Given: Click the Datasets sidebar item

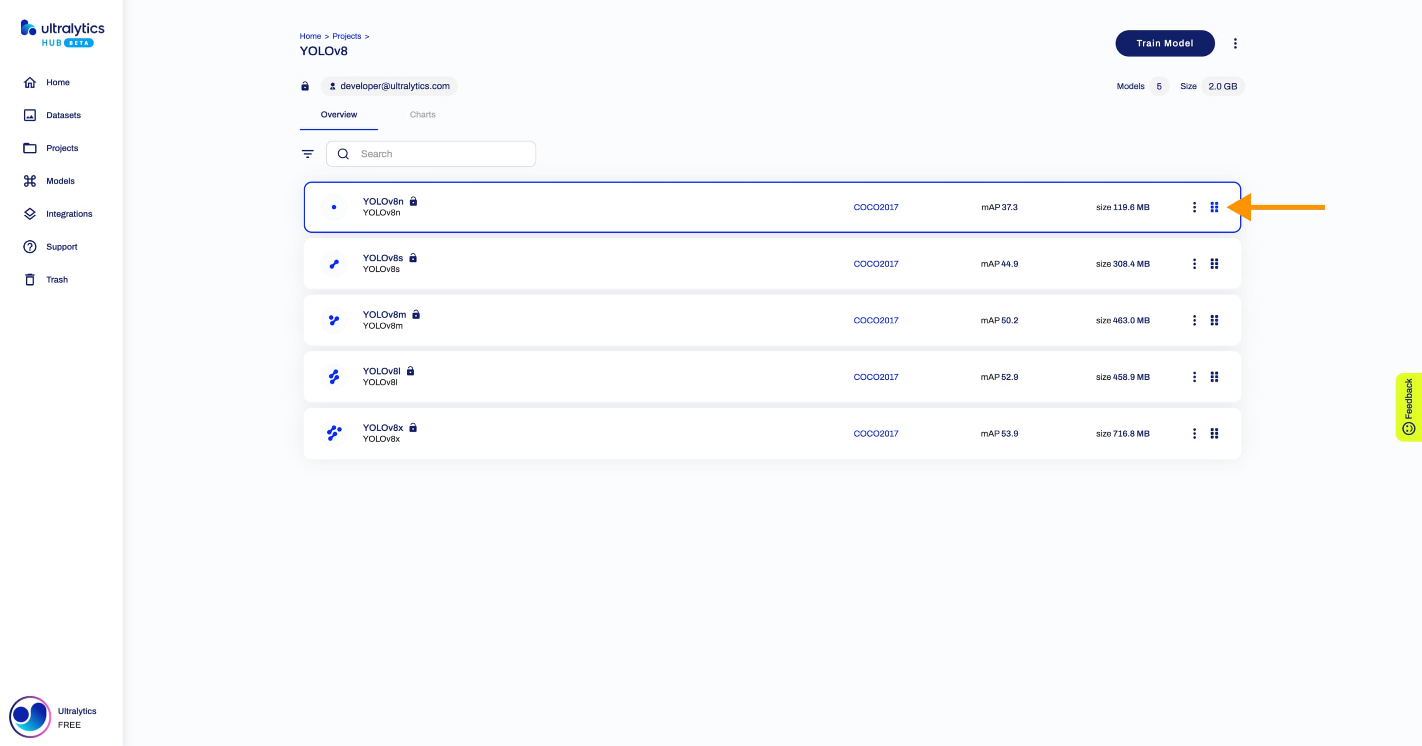Looking at the screenshot, I should point(64,114).
